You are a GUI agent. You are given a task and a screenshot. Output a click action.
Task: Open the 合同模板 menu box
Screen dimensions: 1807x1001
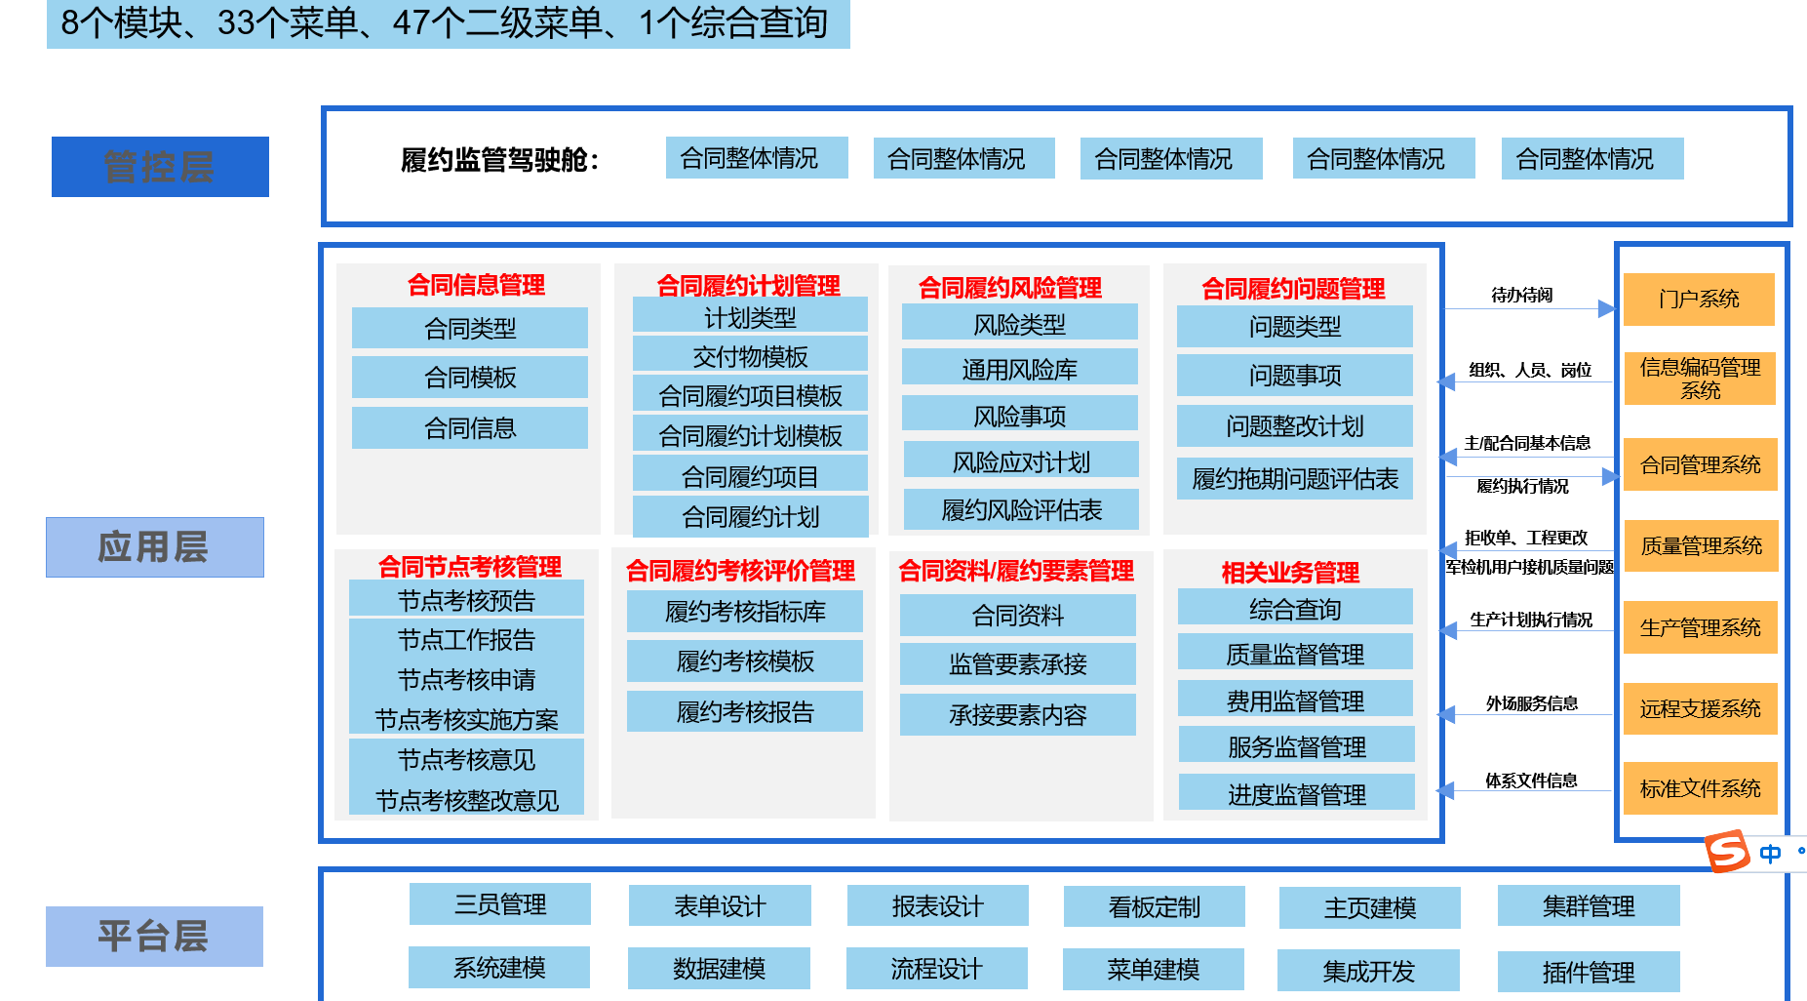pos(470,377)
